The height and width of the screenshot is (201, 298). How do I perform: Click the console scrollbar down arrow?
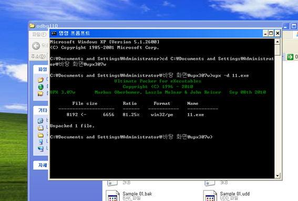[278, 176]
